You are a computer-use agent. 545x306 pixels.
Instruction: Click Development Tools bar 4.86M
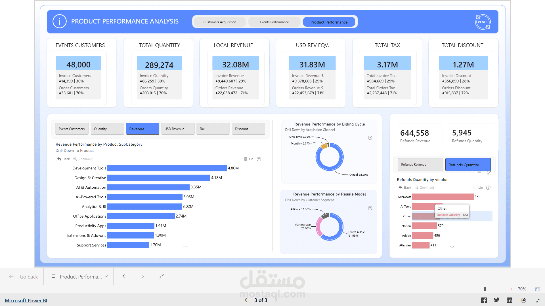click(167, 168)
